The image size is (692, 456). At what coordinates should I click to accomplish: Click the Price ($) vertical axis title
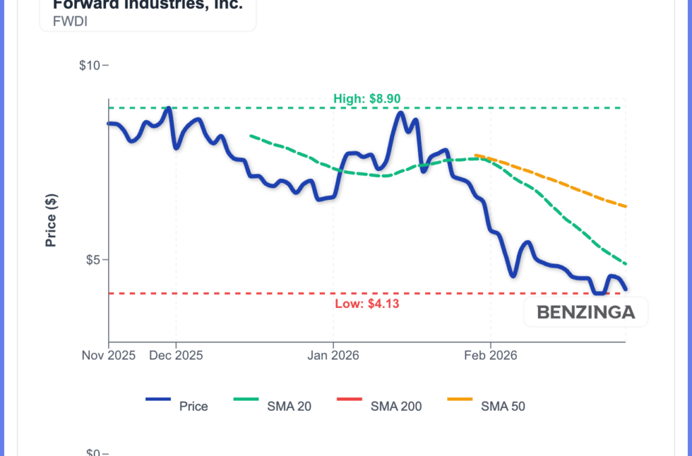pyautogui.click(x=51, y=220)
